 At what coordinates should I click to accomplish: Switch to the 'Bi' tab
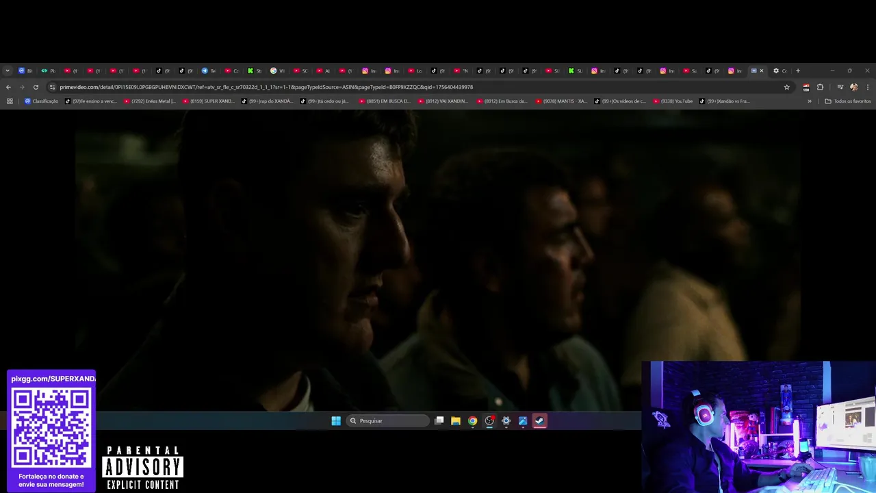(x=25, y=71)
